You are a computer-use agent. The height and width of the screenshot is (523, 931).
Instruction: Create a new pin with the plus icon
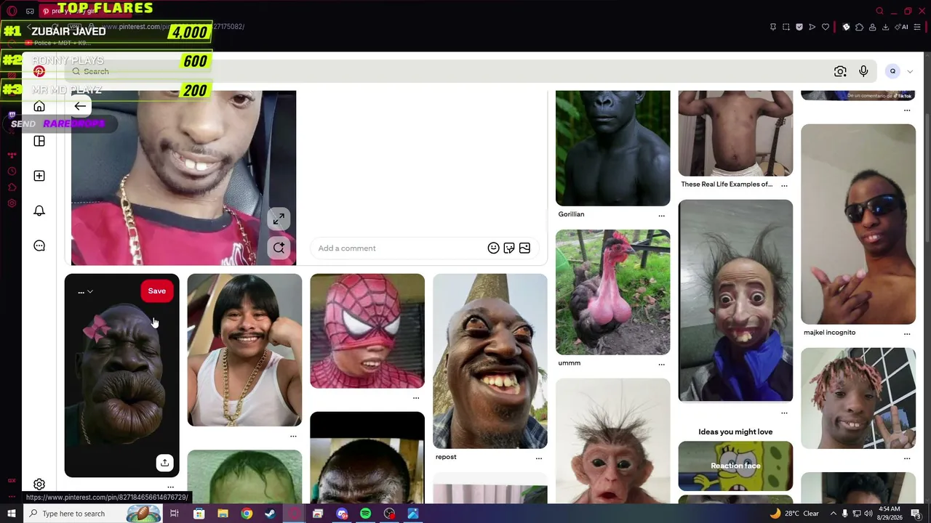pyautogui.click(x=39, y=176)
